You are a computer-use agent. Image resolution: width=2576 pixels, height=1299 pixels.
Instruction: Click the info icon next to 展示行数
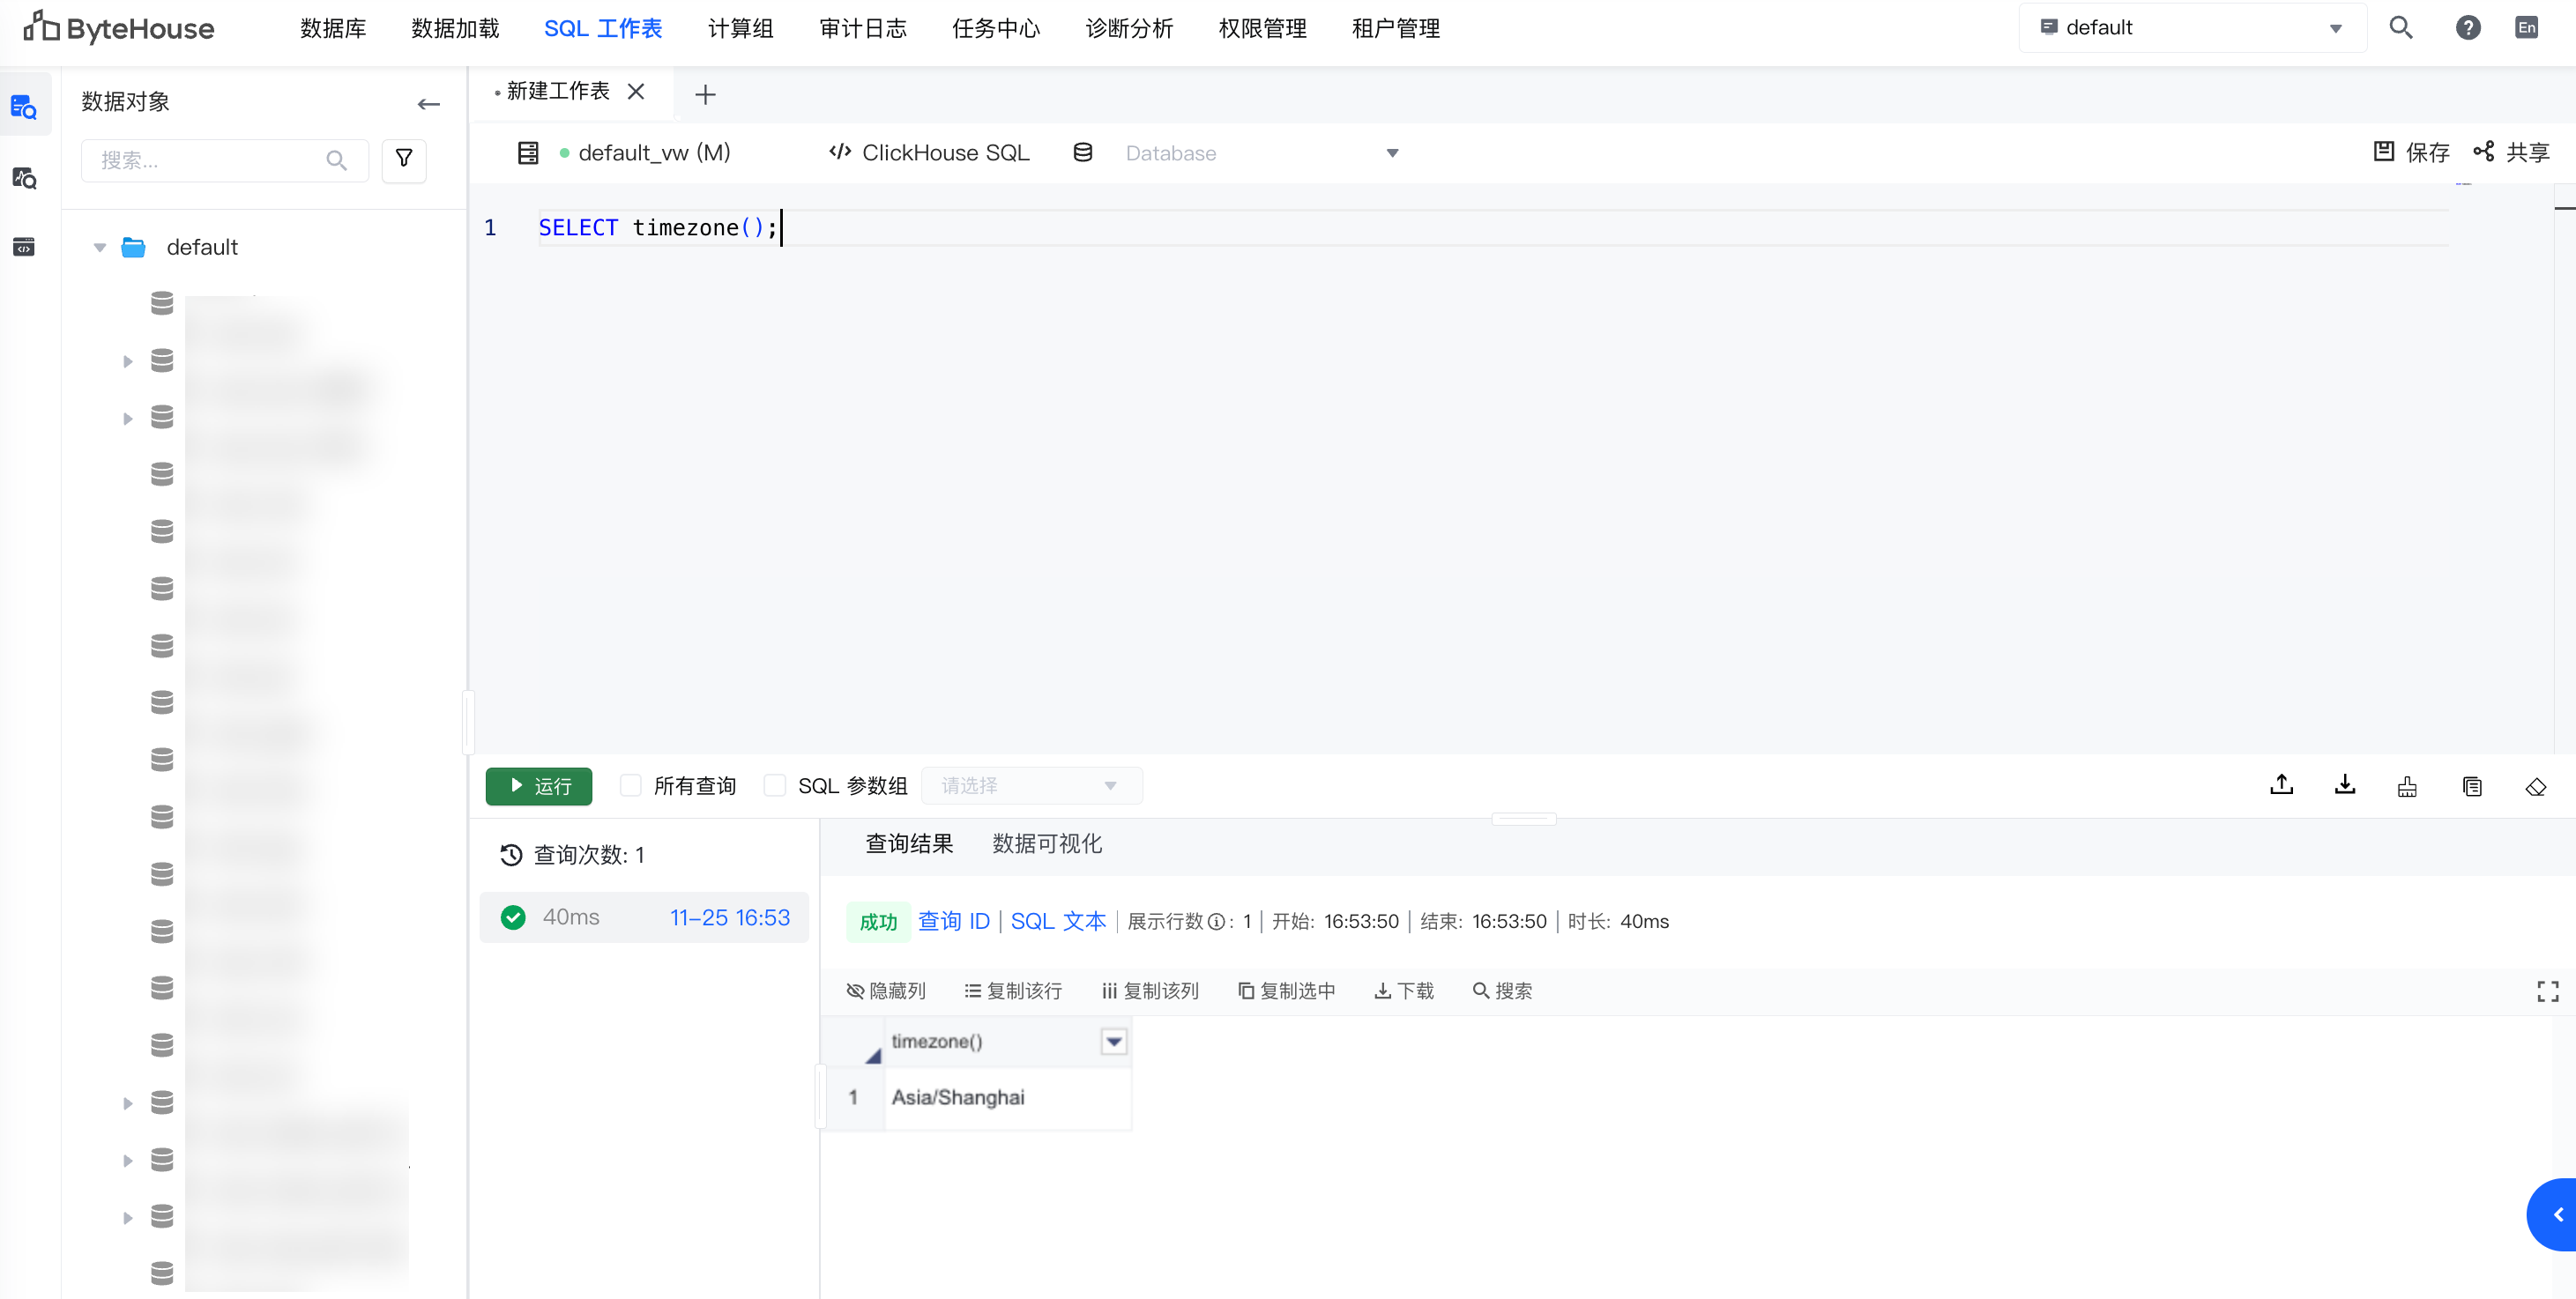[x=1215, y=922]
